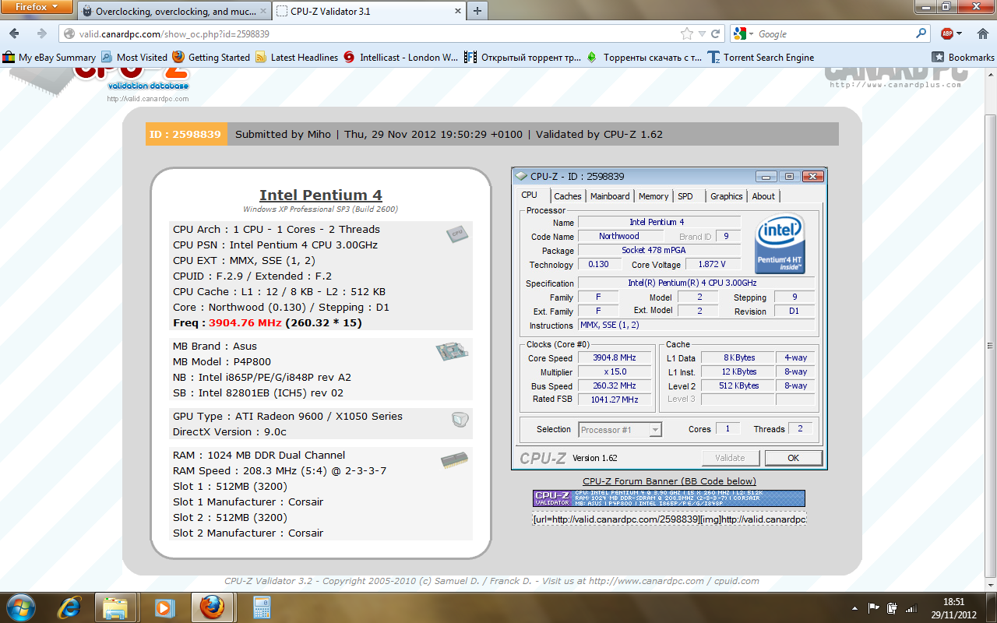Open the Bookmarks menu button
The height and width of the screenshot is (623, 997).
click(964, 58)
